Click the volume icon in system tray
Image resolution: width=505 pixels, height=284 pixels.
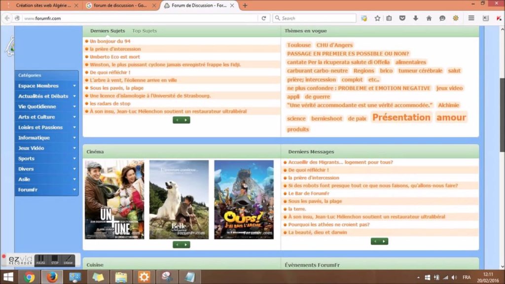[454, 277]
